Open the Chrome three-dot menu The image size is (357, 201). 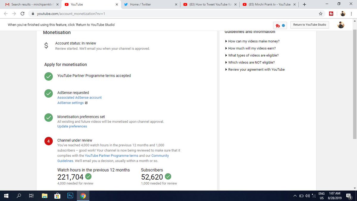click(x=352, y=14)
